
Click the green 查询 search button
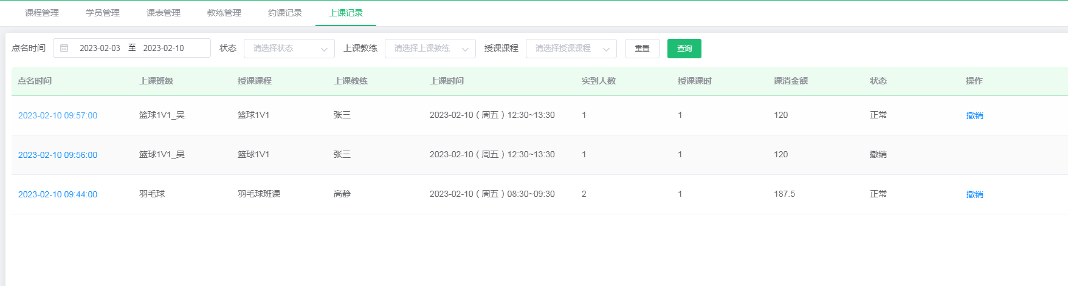(684, 49)
